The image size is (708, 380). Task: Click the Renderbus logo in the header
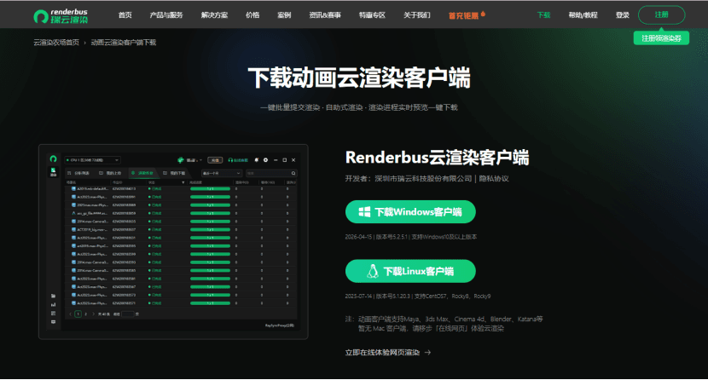(66, 15)
